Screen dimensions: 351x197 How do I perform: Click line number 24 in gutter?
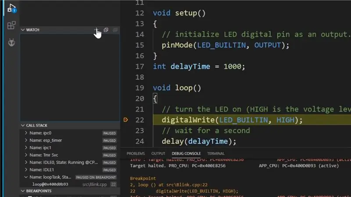140,141
